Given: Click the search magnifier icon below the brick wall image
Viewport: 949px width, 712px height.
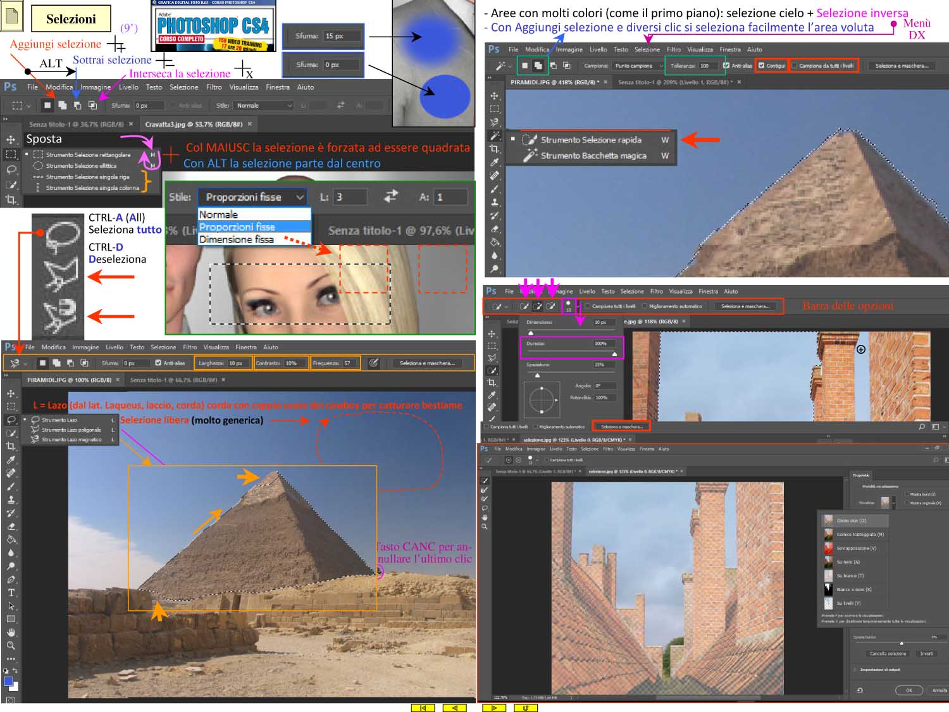Looking at the screenshot, I should [x=922, y=427].
